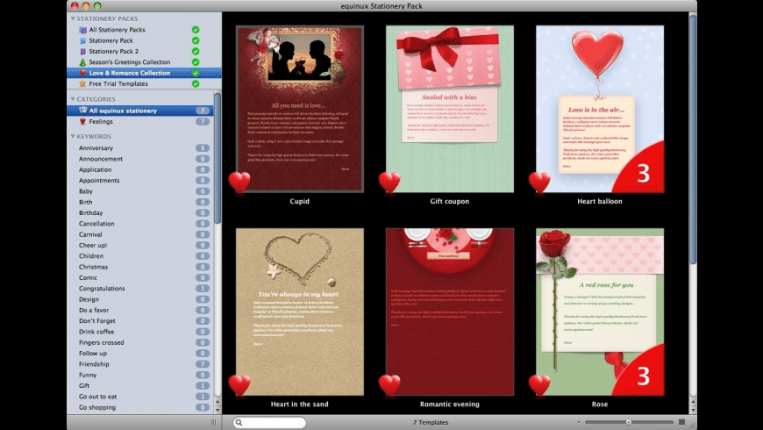The height and width of the screenshot is (430, 763).
Task: Filter by Birthday keyword
Action: click(x=140, y=213)
